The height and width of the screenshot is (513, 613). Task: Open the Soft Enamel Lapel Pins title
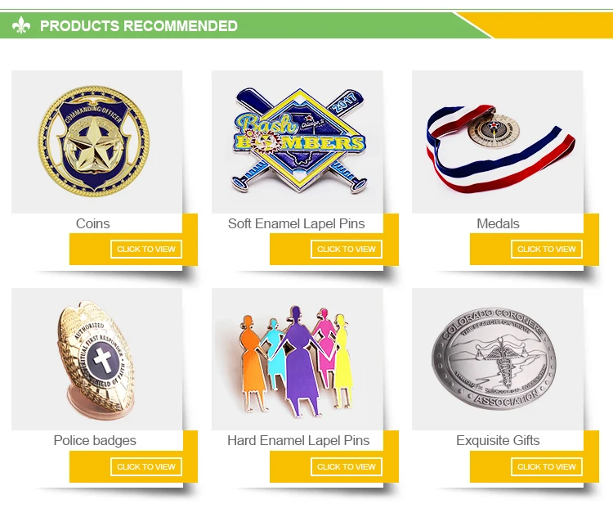pyautogui.click(x=297, y=224)
